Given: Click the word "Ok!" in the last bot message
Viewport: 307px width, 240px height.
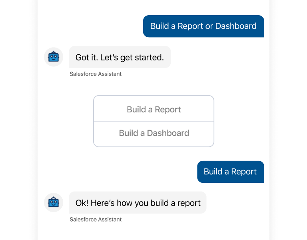Looking at the screenshot, I should click(82, 203).
